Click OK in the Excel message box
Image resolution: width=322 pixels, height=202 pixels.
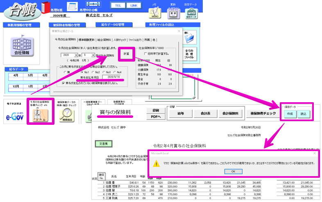pyautogui.click(x=233, y=172)
